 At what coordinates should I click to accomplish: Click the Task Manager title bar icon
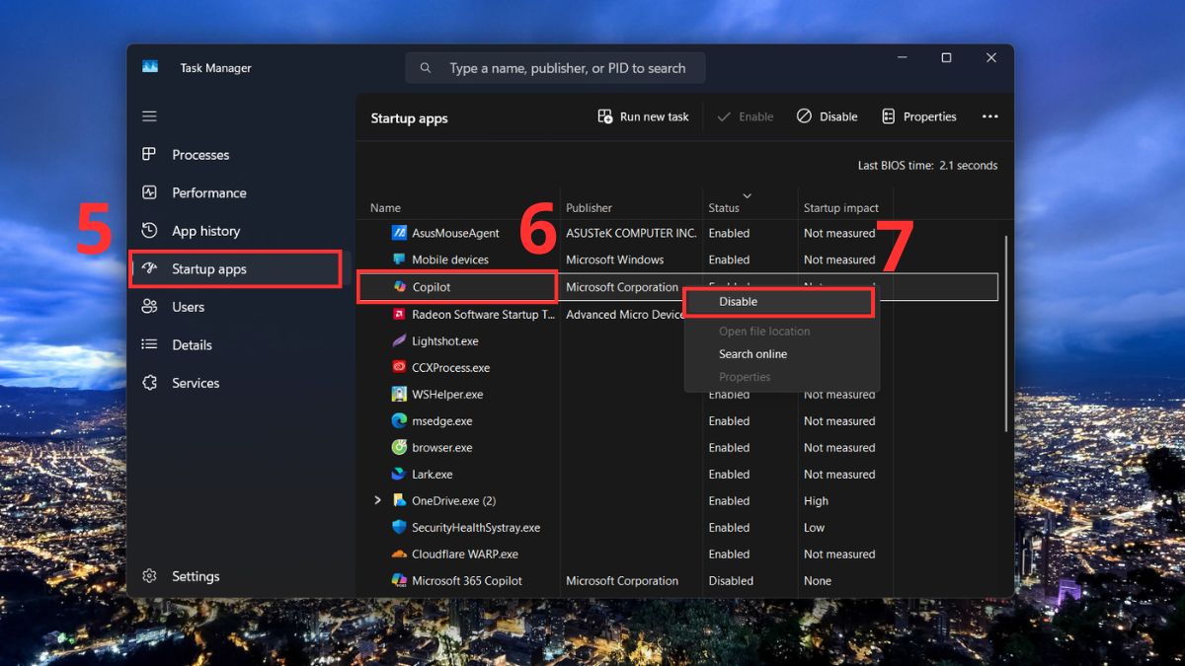[x=150, y=67]
